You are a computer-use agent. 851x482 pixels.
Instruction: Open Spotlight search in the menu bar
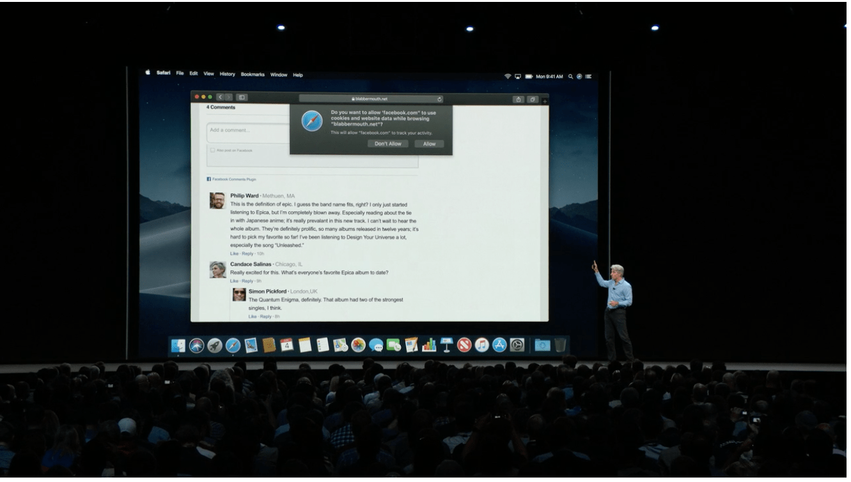570,75
